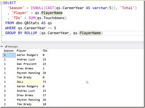This screenshot has width=145, height=108.
Task: Click the 'Season' string alias
Action: click(16, 8)
